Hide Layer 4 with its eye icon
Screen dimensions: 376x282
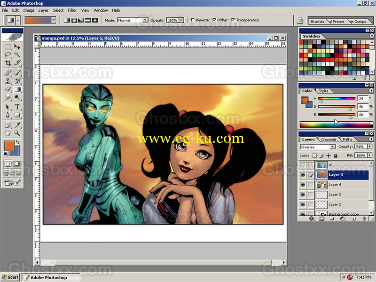pos(303,185)
